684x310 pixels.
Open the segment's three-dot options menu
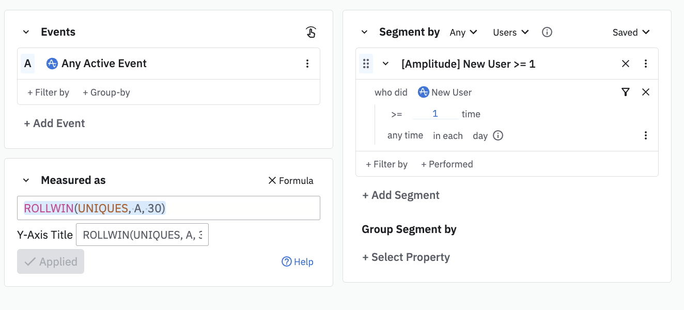(x=645, y=64)
